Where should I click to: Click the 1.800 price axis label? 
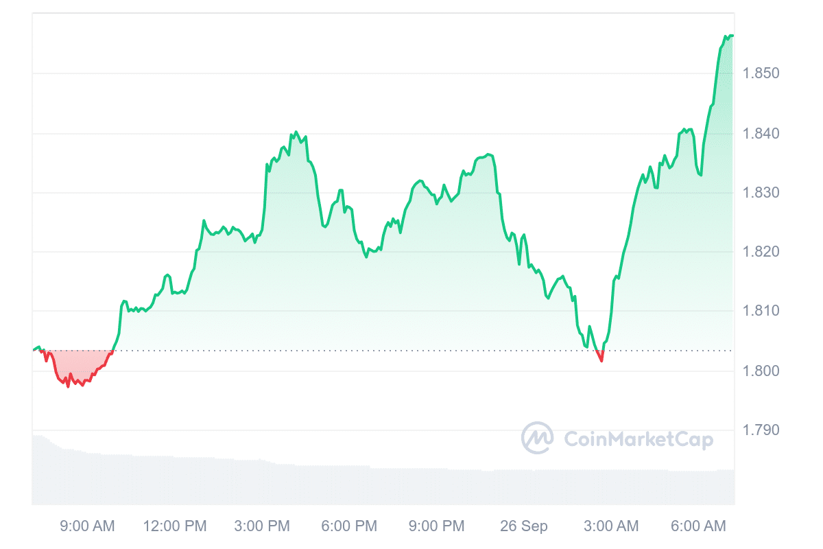click(x=763, y=371)
